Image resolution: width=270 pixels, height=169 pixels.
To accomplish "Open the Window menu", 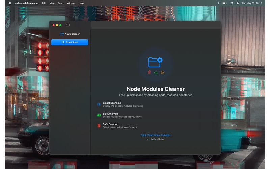I will point(71,3).
